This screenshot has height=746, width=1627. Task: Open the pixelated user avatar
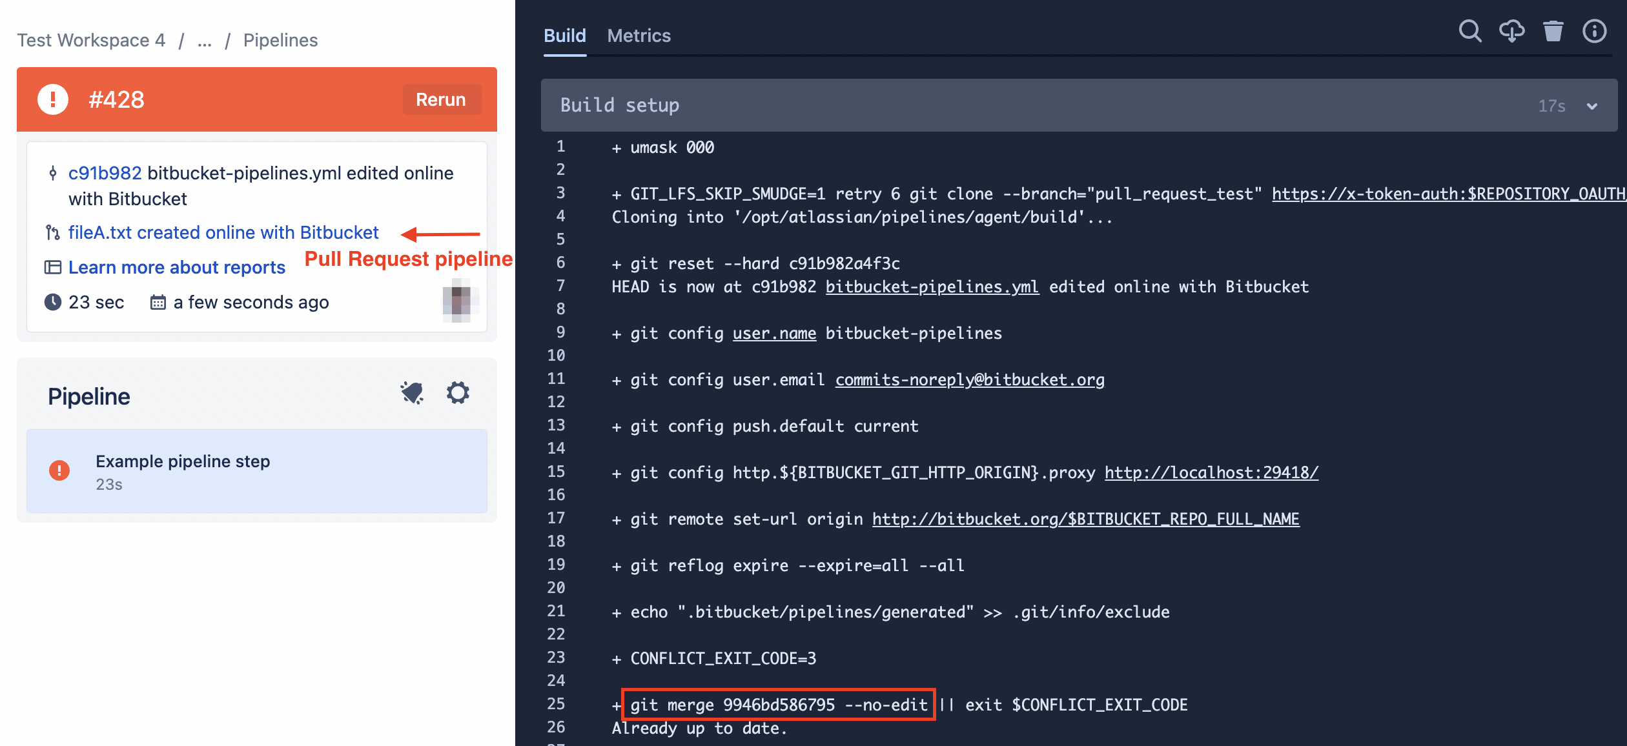tap(461, 300)
